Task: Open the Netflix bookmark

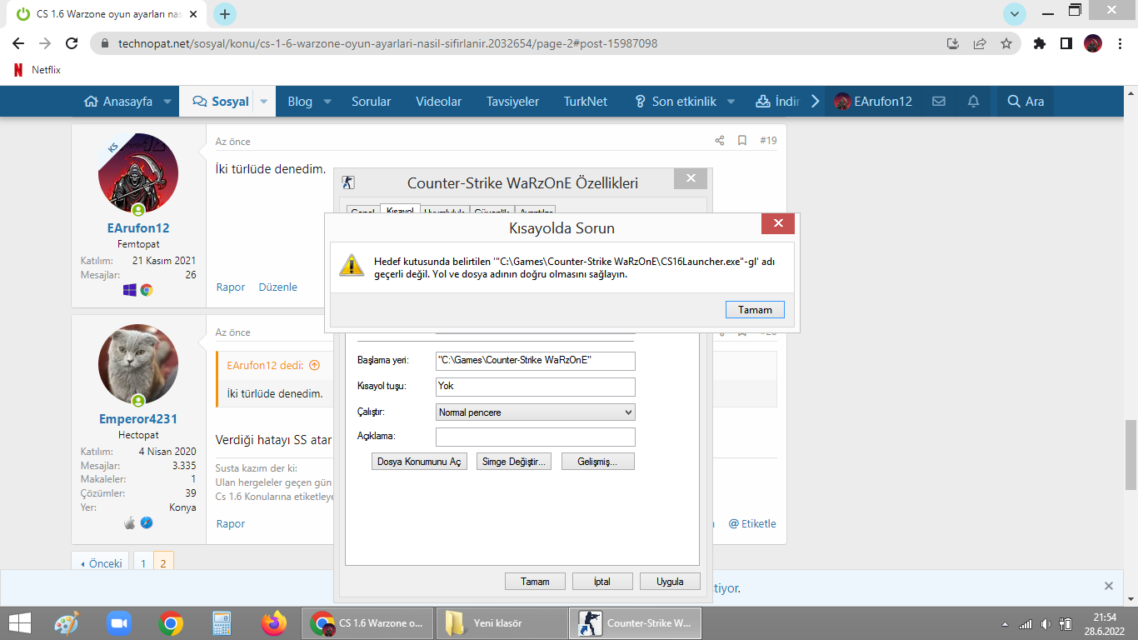Action: tap(37, 70)
